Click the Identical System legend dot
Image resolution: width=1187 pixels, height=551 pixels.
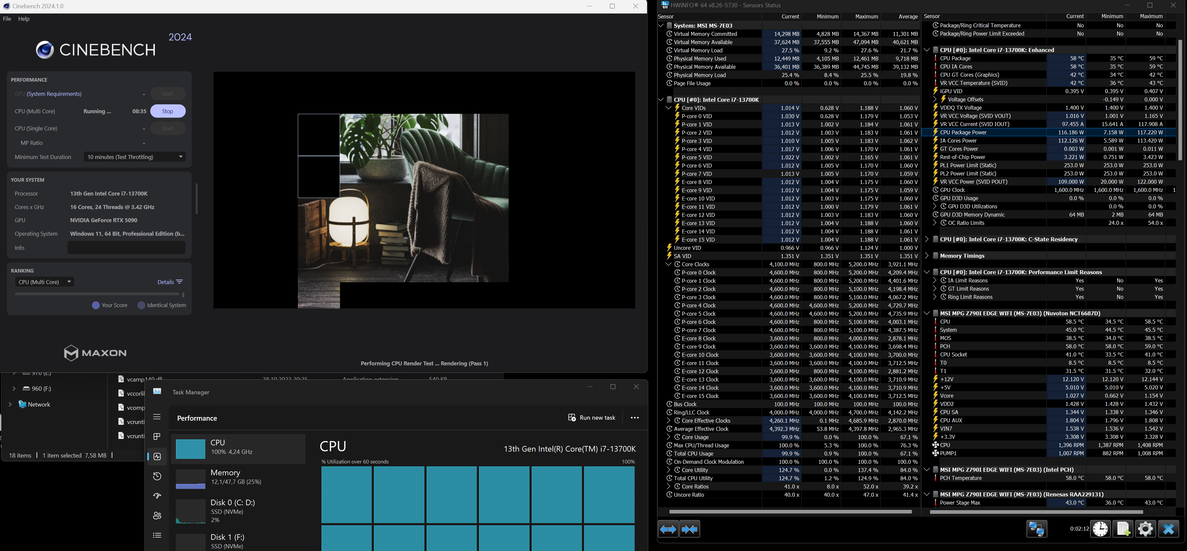(x=141, y=305)
